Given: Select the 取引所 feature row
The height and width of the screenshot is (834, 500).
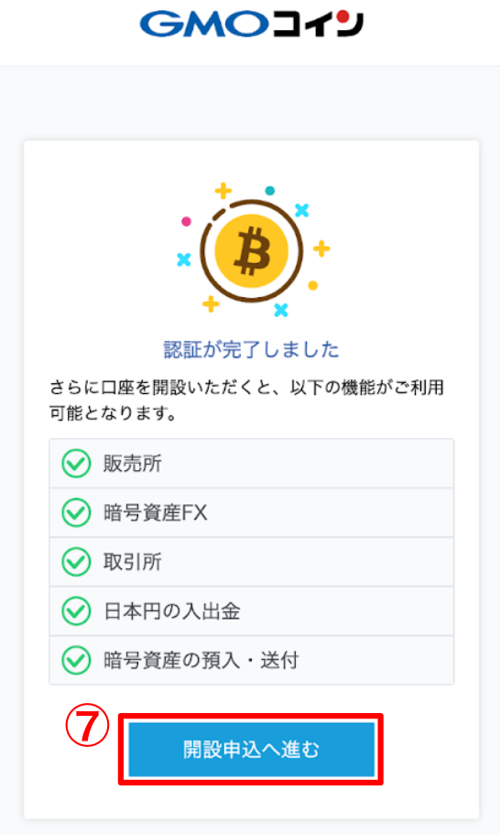Looking at the screenshot, I should pos(251,562).
